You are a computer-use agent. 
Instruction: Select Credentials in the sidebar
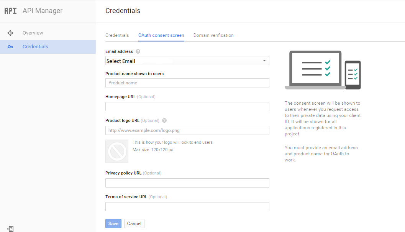tap(48, 47)
